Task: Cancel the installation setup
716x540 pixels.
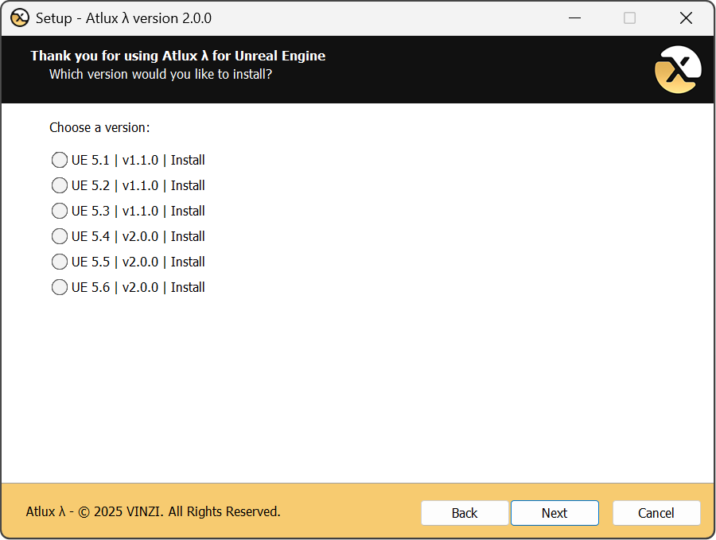Action: tap(656, 513)
